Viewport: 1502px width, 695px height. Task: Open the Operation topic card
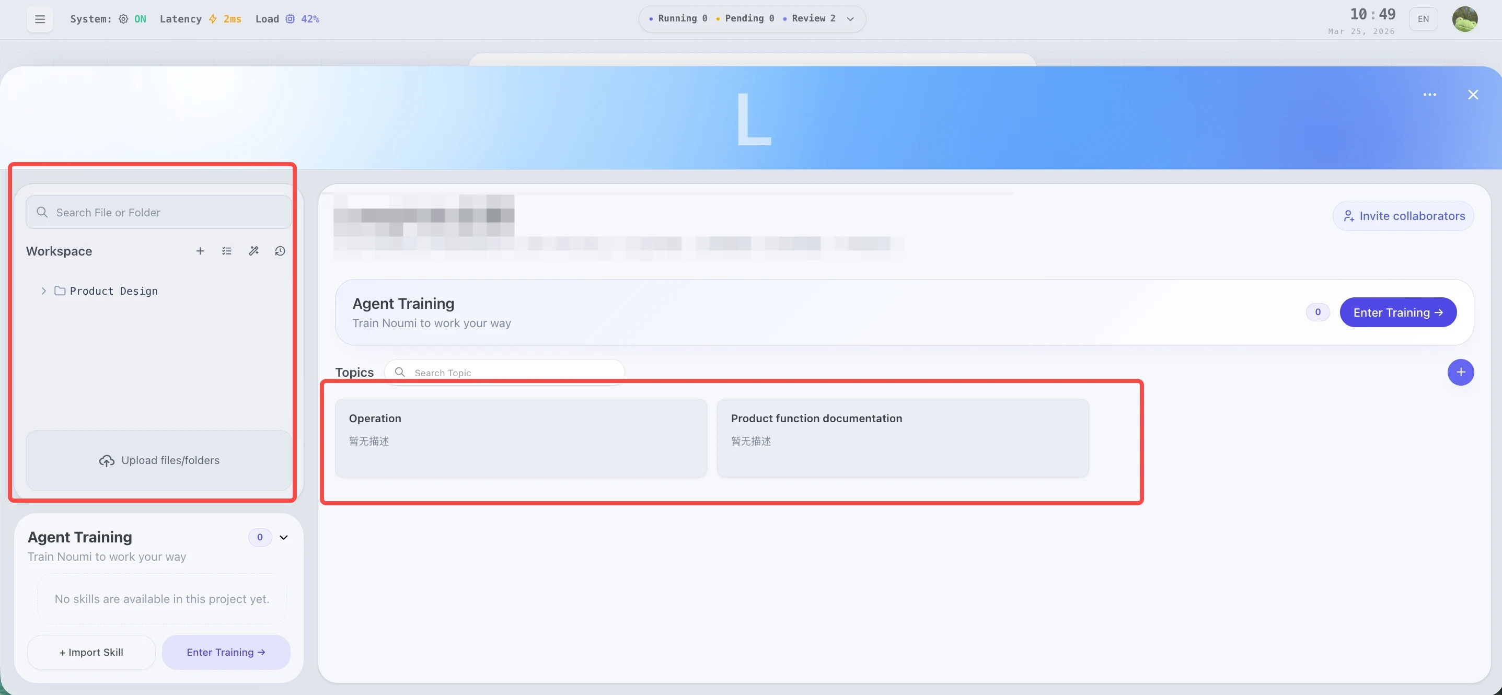521,438
